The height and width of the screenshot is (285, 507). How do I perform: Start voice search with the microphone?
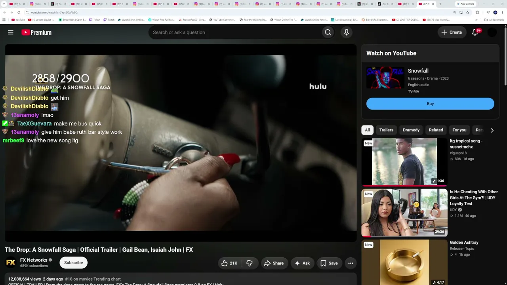pyautogui.click(x=347, y=32)
